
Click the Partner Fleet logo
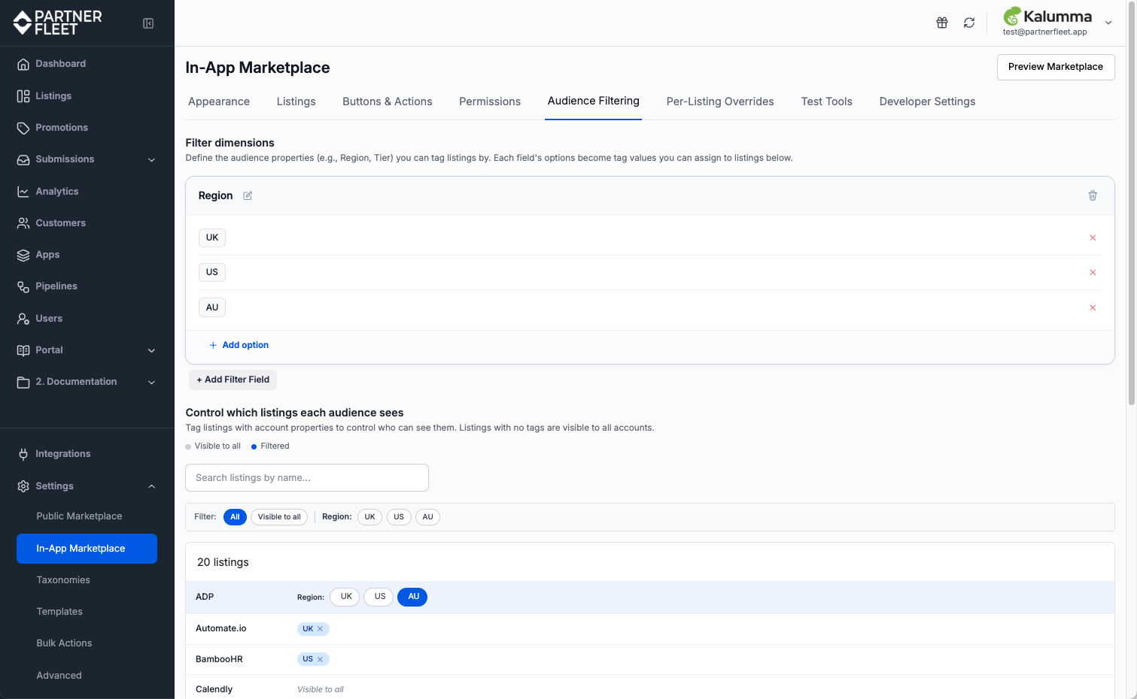(x=57, y=23)
